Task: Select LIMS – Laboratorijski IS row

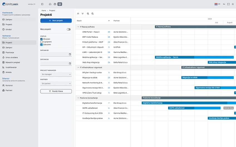Action: 103,52
